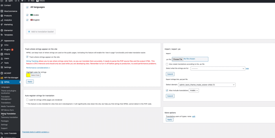Viewport: 275px width, 138px height.
Task: Click Choose File for .po import
Action: (x=177, y=59)
